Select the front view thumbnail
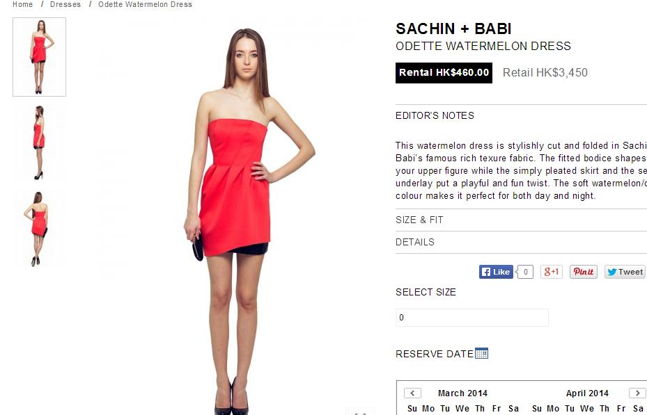The width and height of the screenshot is (647, 415). [39, 57]
